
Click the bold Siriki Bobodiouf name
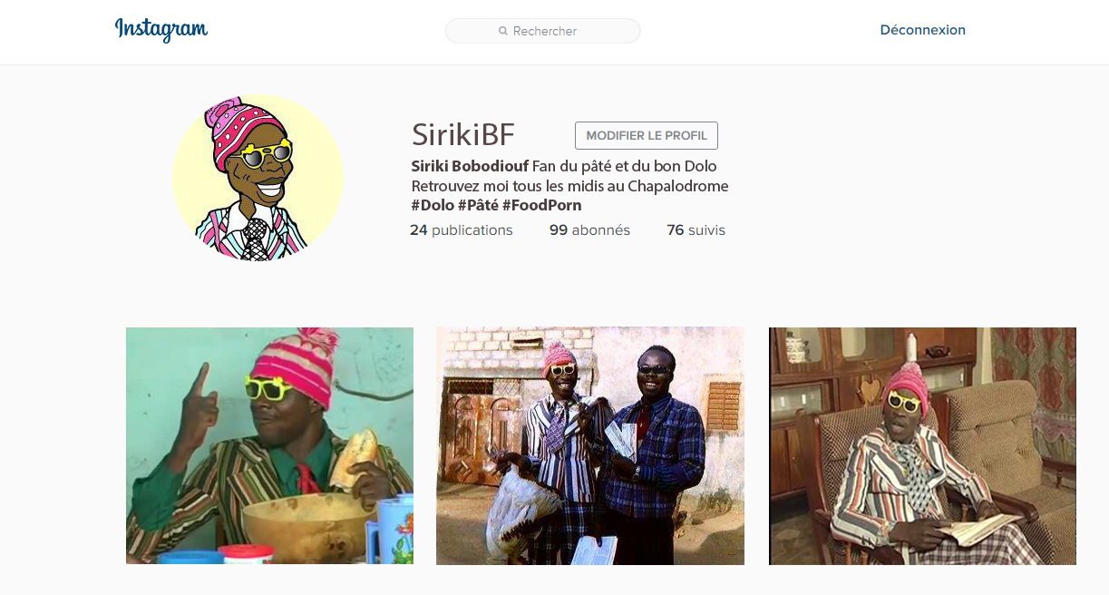(x=470, y=166)
